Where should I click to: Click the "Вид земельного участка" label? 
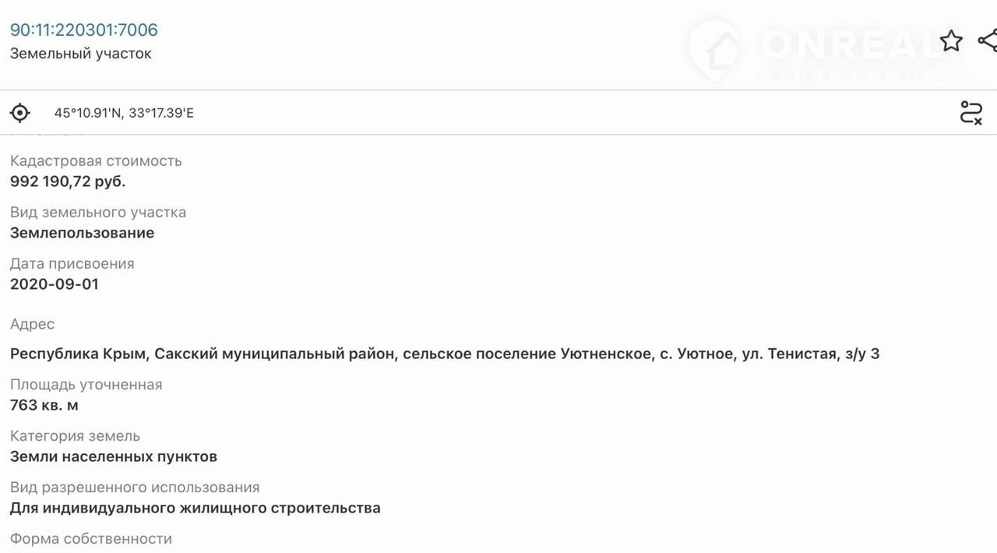click(x=98, y=213)
